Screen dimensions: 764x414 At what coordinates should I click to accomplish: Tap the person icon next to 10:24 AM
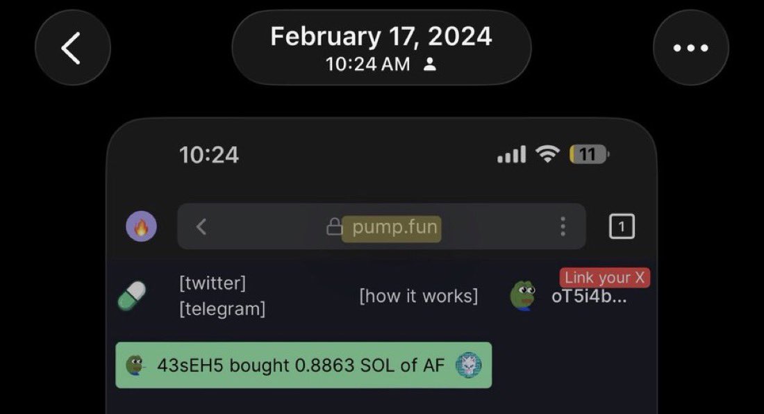[x=430, y=65]
